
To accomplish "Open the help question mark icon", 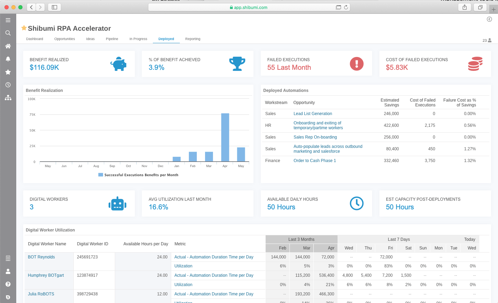I will (8, 284).
